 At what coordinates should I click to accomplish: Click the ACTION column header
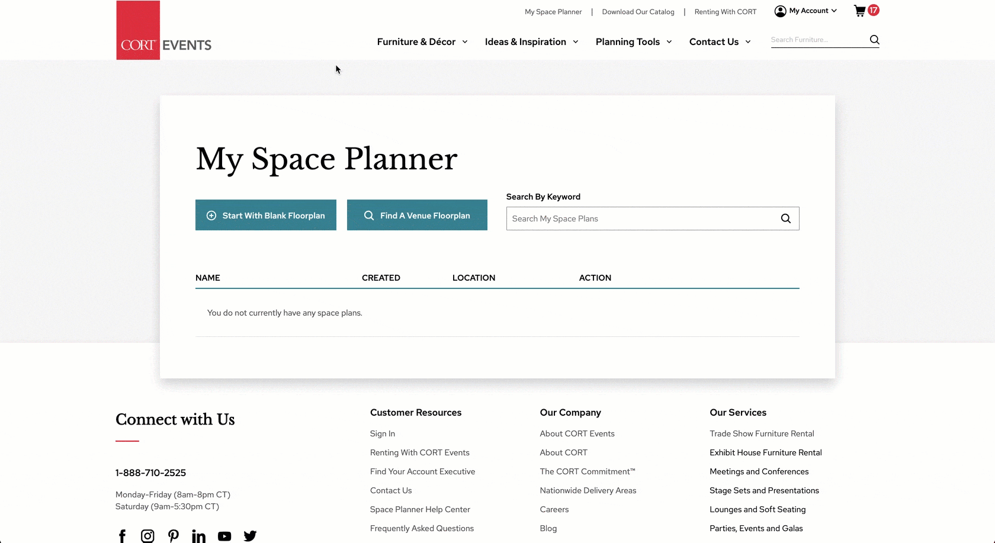click(595, 278)
